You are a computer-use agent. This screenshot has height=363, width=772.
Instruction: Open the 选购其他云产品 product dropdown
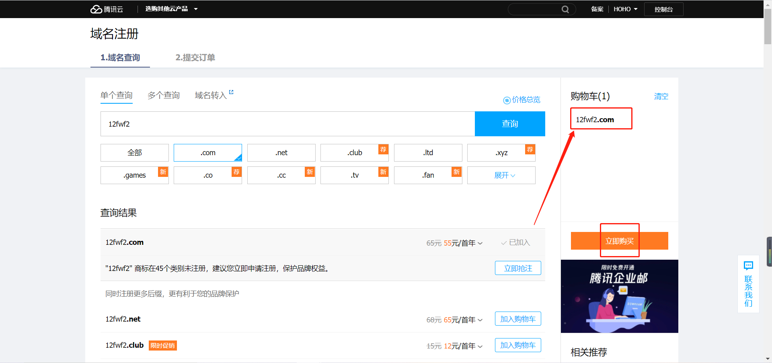[x=172, y=9]
